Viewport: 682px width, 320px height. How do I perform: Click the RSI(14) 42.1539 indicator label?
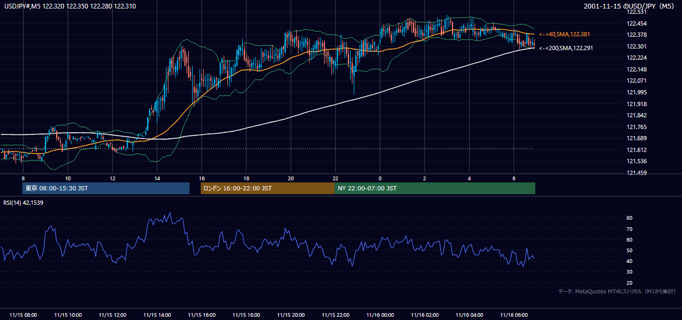tap(23, 203)
